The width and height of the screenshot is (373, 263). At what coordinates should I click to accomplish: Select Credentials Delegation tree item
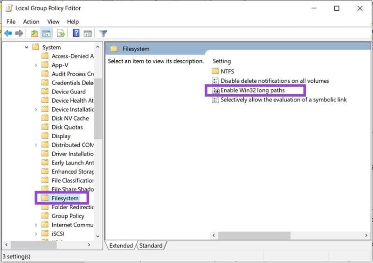[x=73, y=83]
